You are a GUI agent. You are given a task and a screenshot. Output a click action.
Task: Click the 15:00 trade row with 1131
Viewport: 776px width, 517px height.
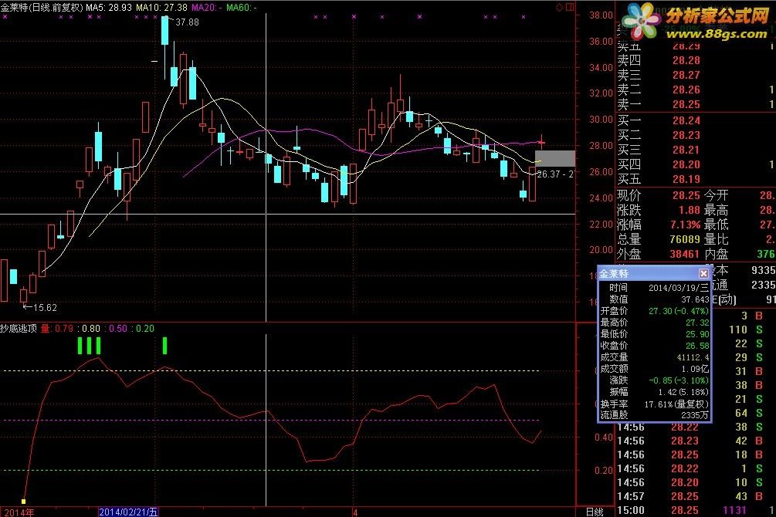(696, 510)
